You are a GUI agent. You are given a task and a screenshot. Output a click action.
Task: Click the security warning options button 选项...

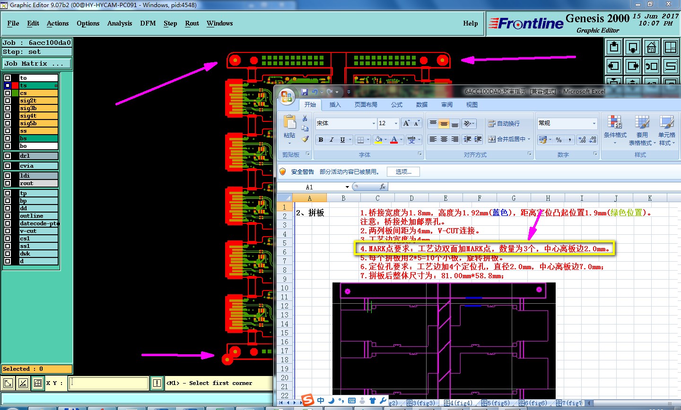tap(403, 172)
